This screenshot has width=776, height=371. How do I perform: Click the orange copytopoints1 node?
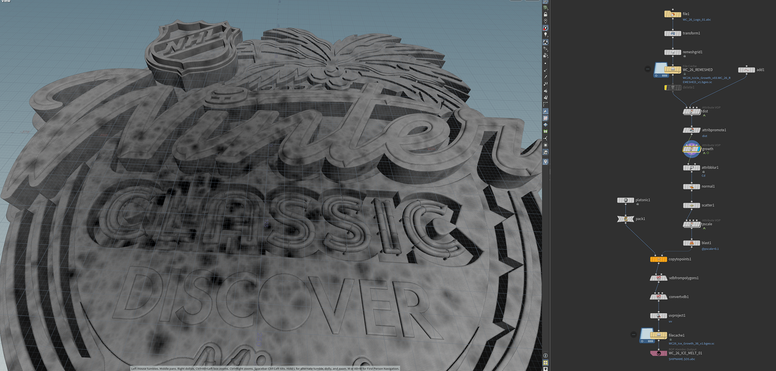(658, 259)
